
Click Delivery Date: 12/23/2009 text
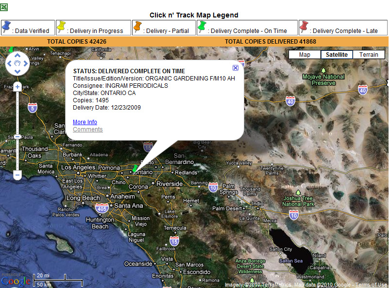point(107,108)
